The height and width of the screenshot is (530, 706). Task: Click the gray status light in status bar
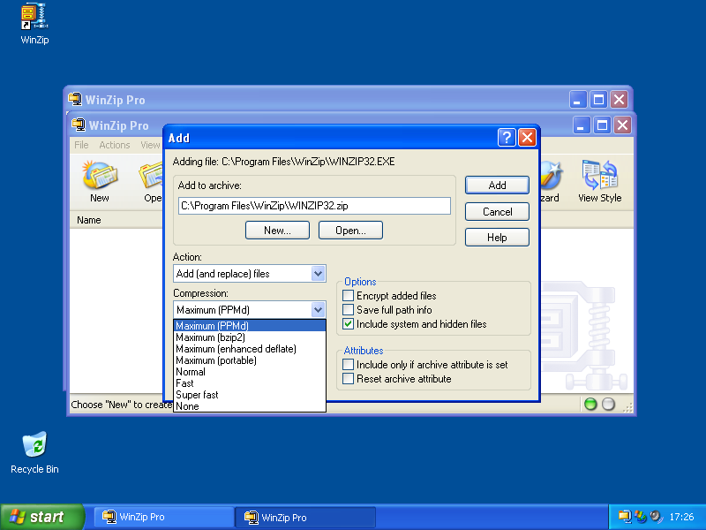tap(608, 405)
